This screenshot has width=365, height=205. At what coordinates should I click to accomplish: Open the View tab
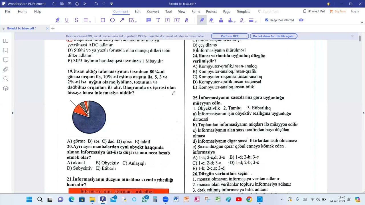tap(182, 11)
